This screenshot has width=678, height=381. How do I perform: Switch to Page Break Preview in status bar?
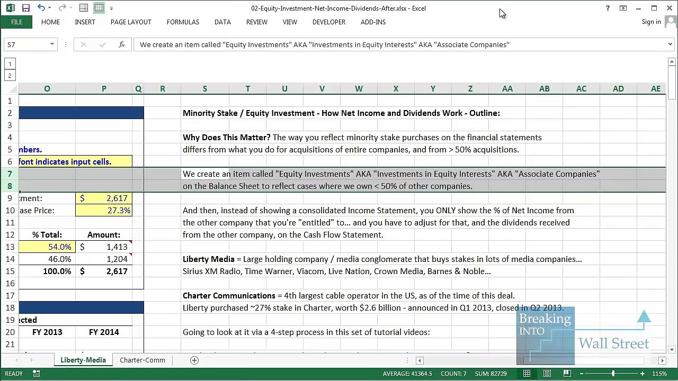pyautogui.click(x=567, y=374)
